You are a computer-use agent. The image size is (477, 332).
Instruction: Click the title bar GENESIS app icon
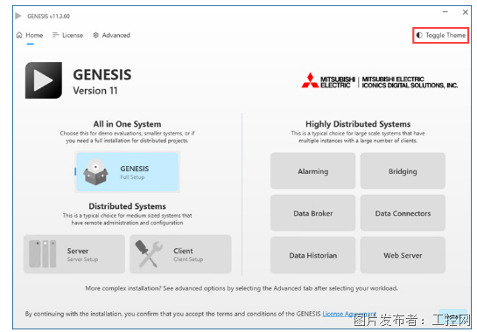point(18,16)
